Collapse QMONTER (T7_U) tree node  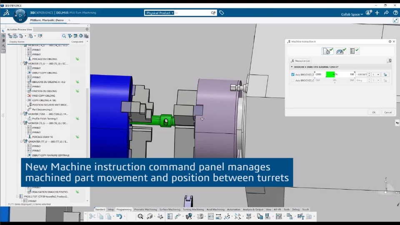coord(21,141)
